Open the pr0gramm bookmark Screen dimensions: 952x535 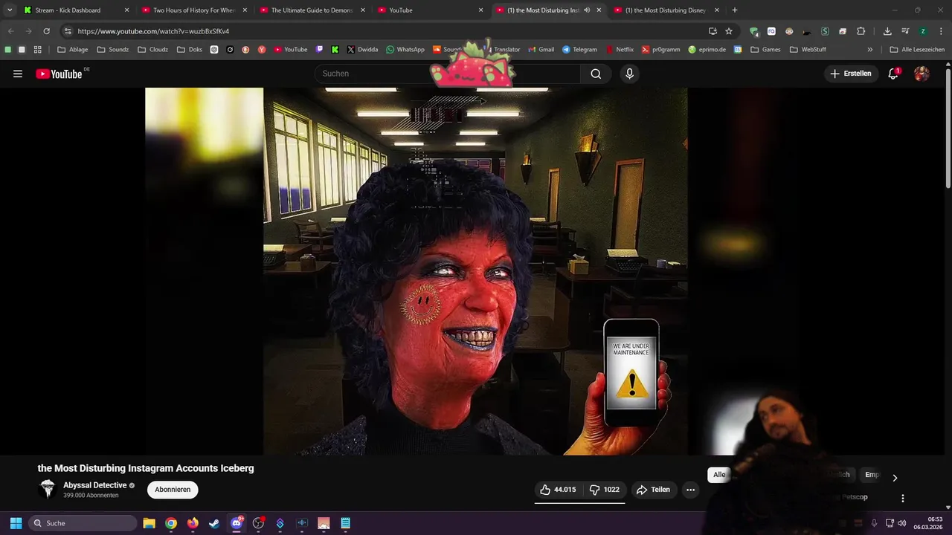tap(661, 50)
